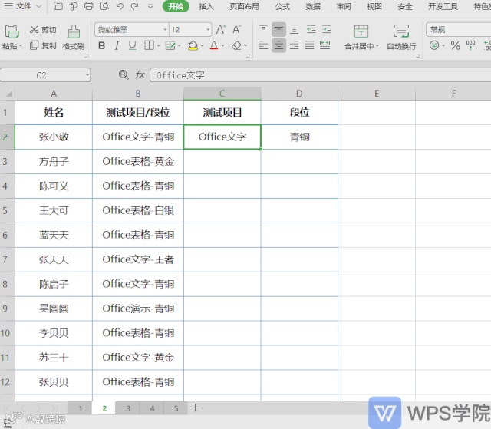This screenshot has height=429, width=491.
Task: Toggle vertical middle alignment
Action: click(x=278, y=29)
